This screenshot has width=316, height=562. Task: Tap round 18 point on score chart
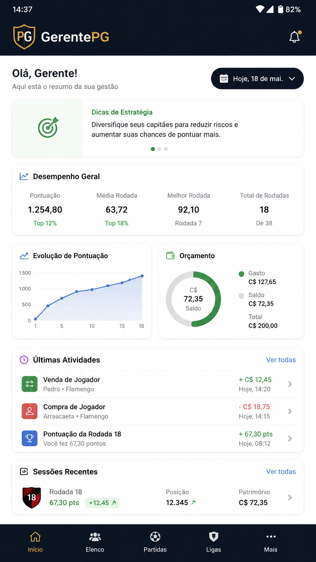(142, 276)
